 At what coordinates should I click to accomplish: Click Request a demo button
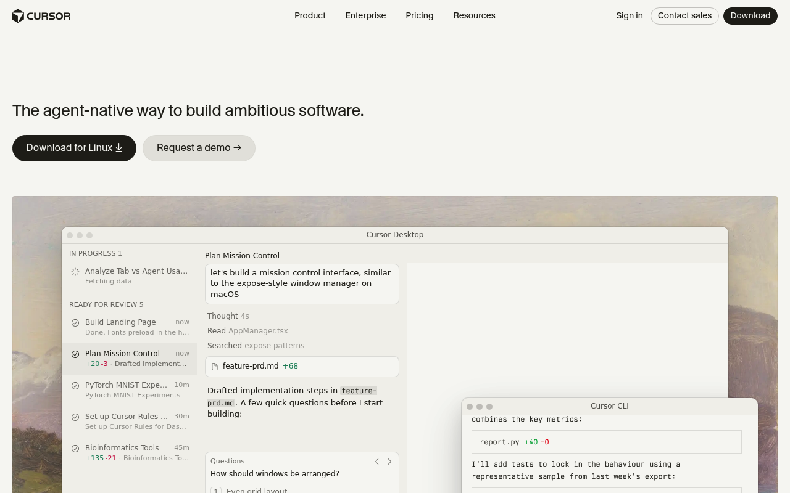199,148
